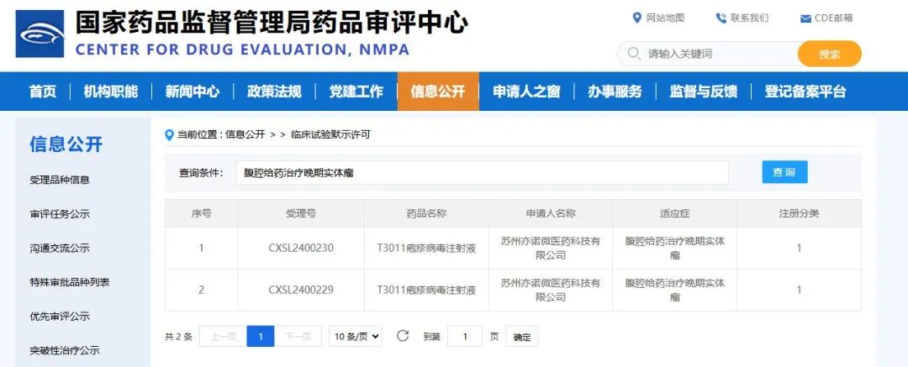This screenshot has width=908, height=367.
Task: Select the 信息公开 navigation tab
Action: [x=438, y=92]
